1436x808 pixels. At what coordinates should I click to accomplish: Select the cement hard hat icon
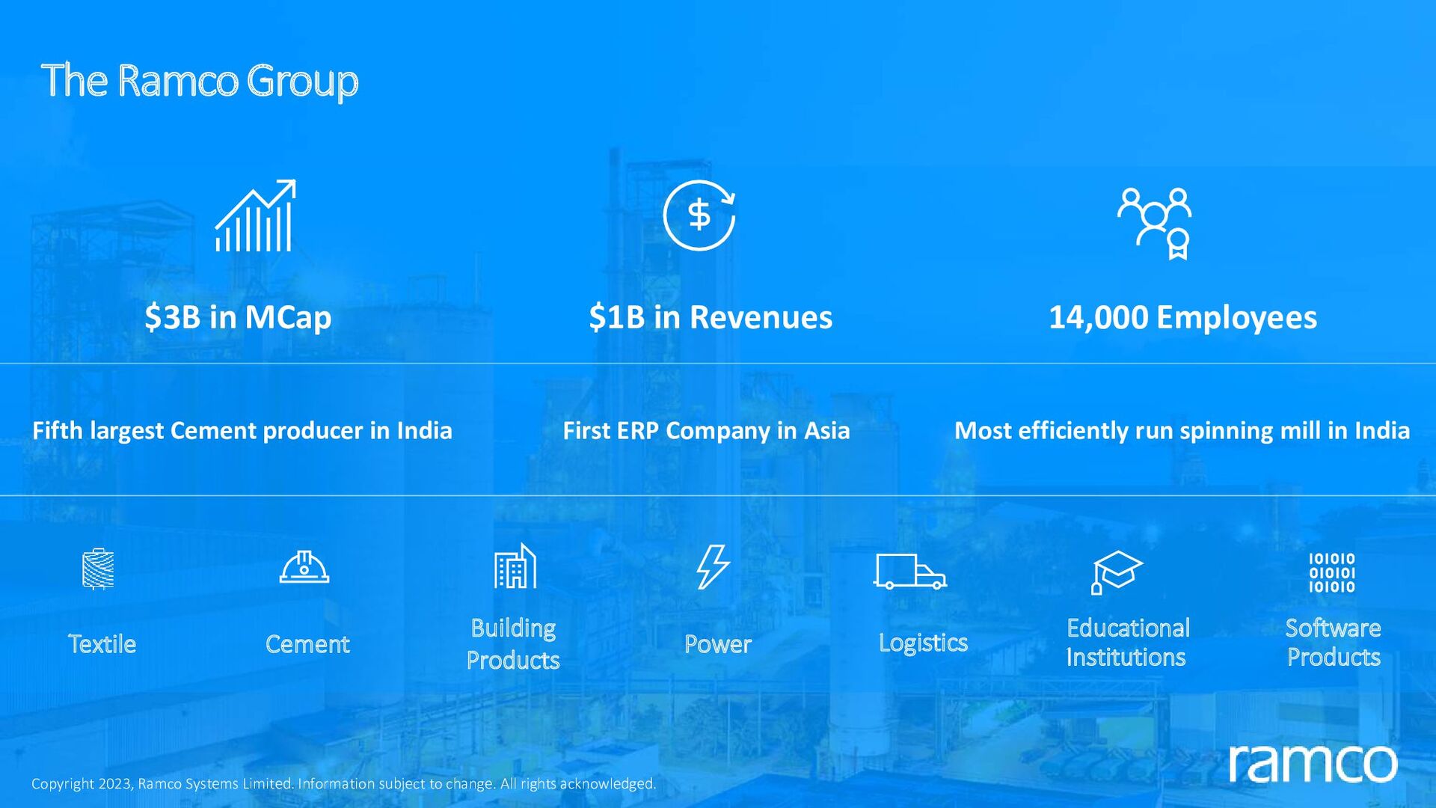pos(304,566)
